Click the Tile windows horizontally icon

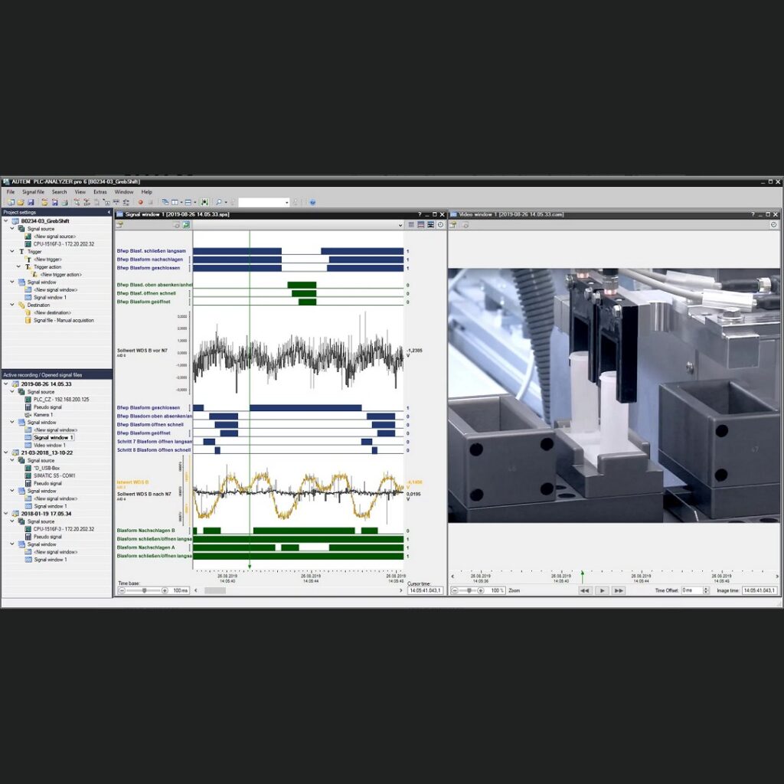coord(188,202)
